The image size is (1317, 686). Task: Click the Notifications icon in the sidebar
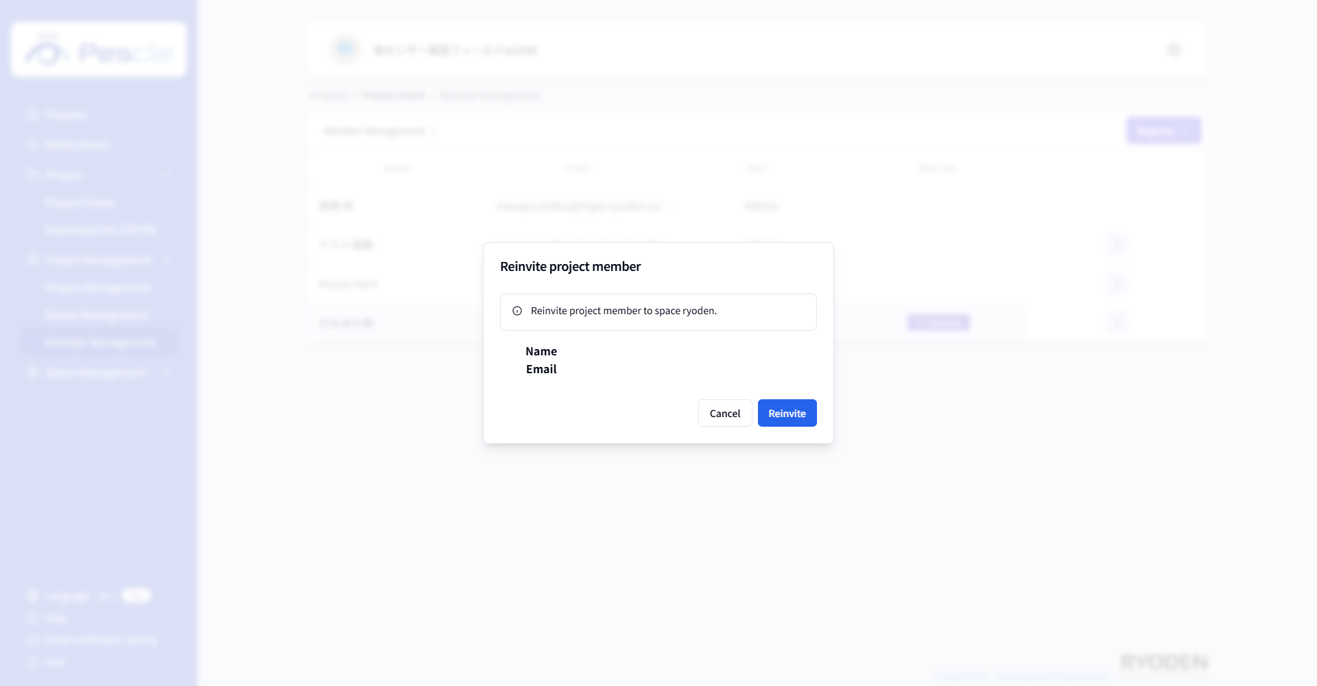tap(32, 145)
